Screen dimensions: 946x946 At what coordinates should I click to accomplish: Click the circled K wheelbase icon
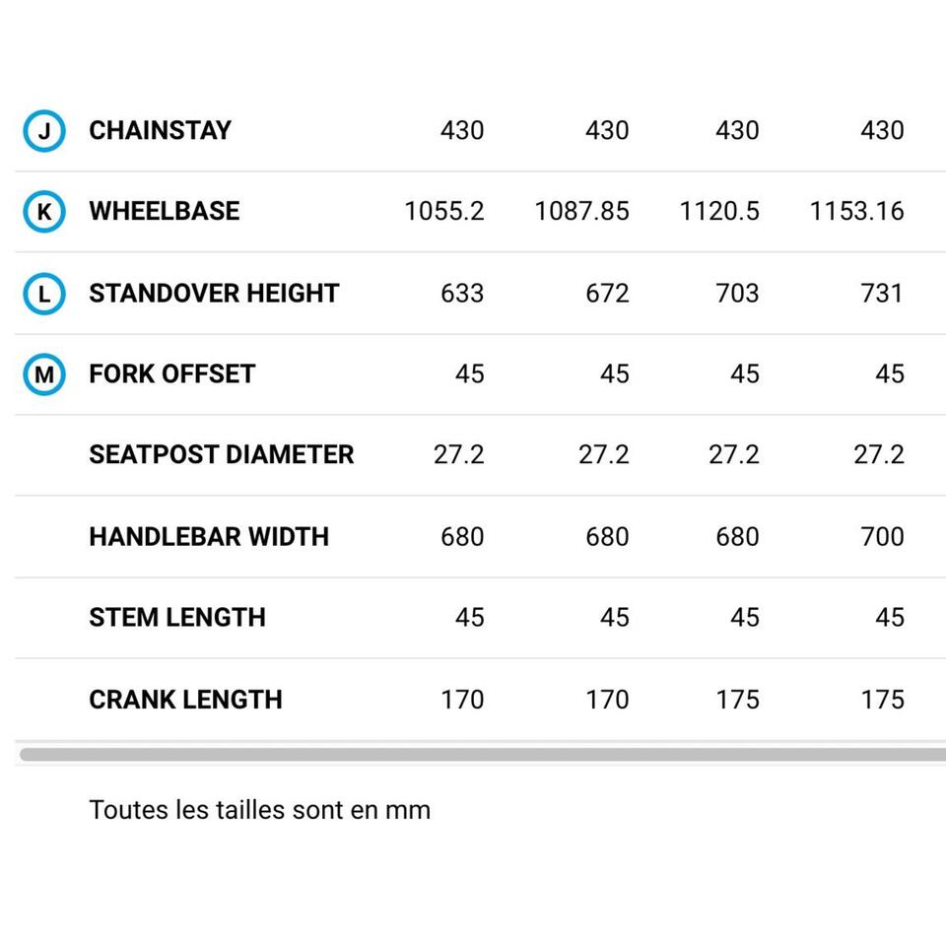[x=44, y=212]
